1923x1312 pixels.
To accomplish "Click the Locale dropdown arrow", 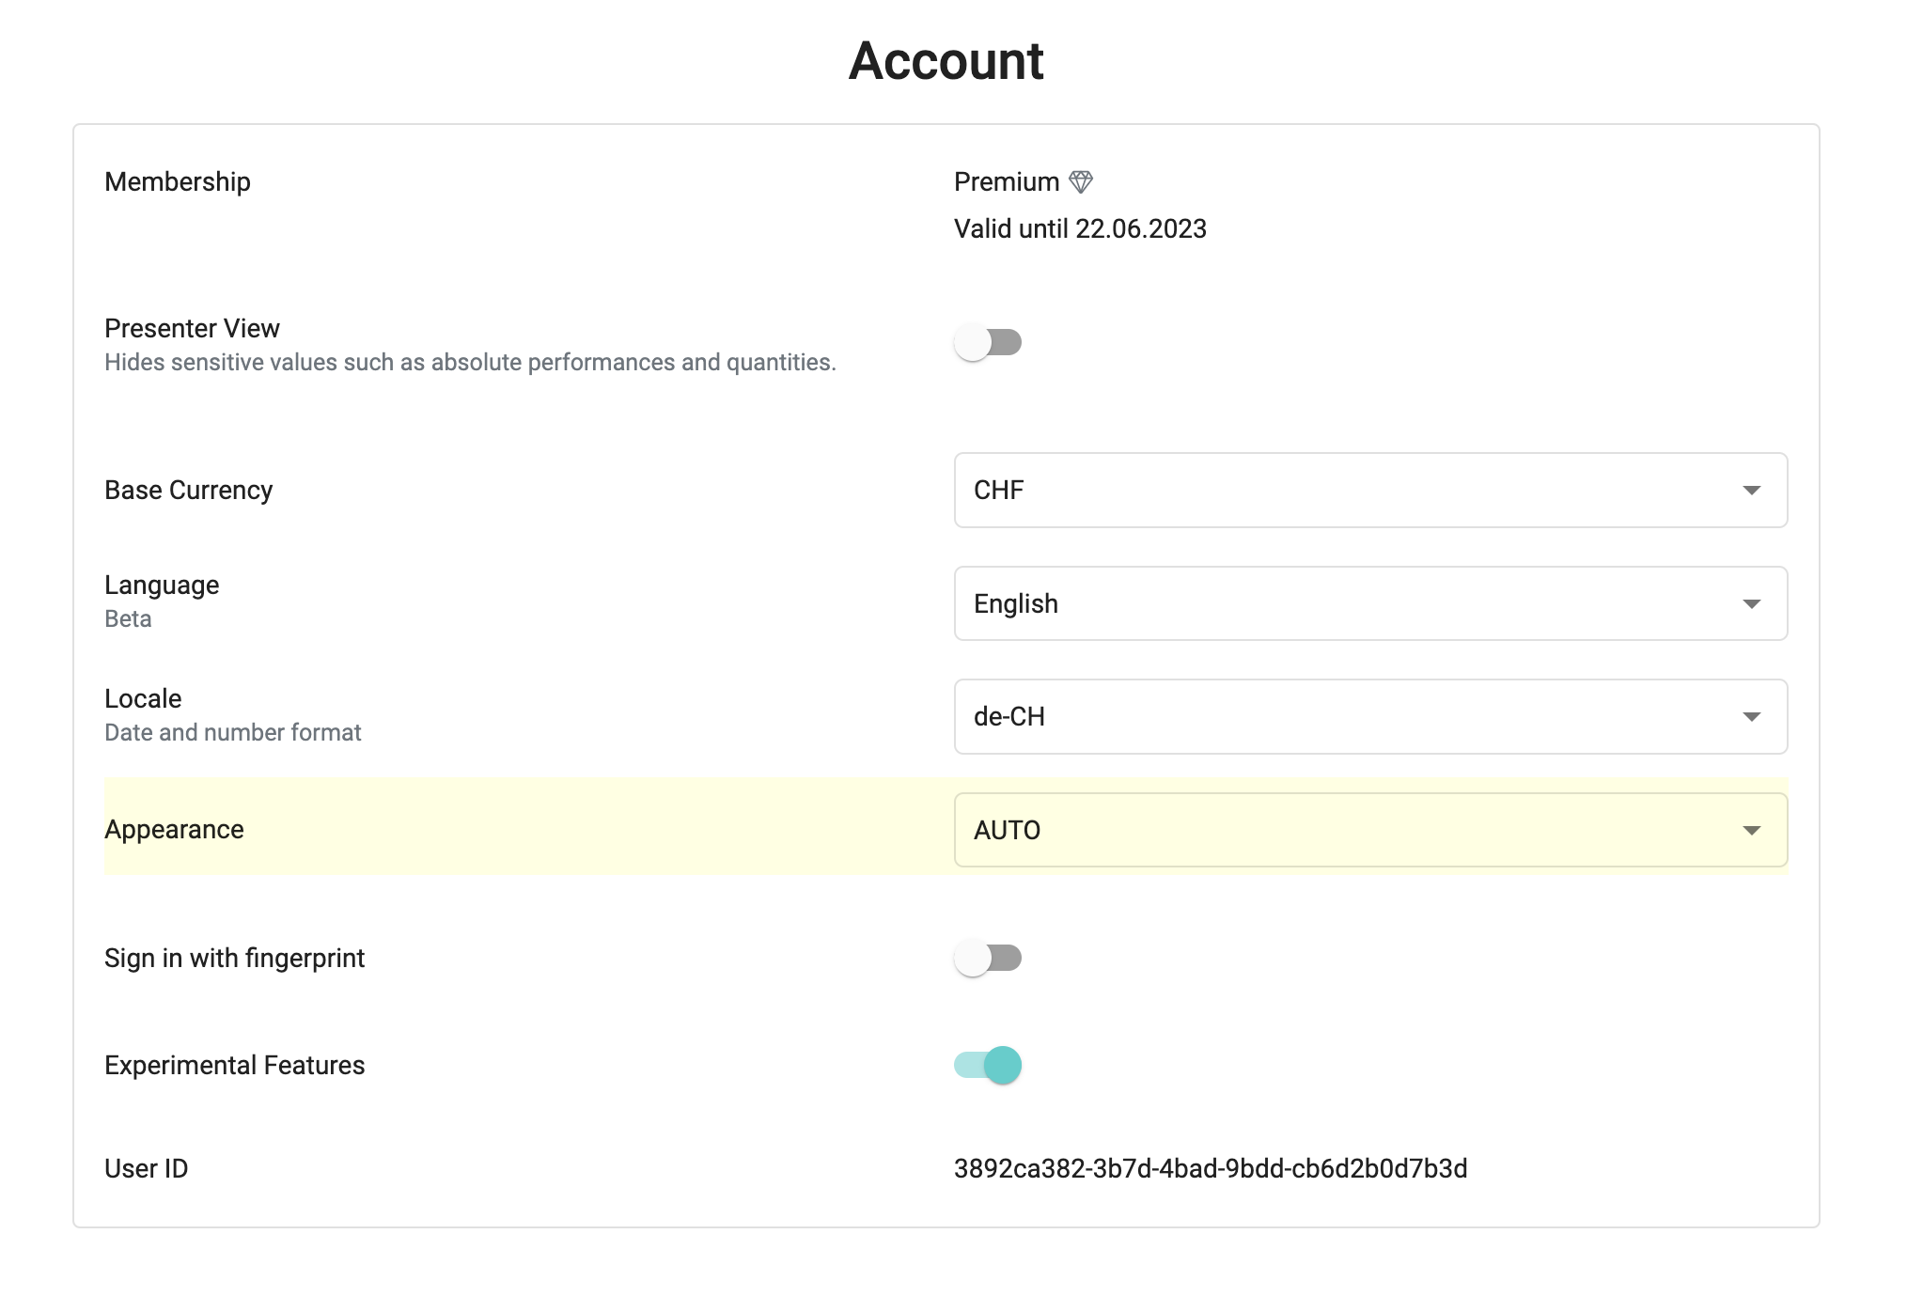I will [1751, 717].
